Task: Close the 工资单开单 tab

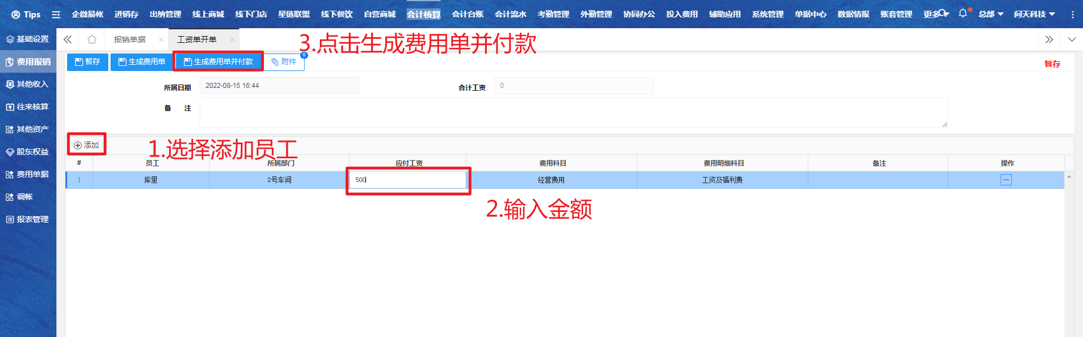Action: point(232,39)
